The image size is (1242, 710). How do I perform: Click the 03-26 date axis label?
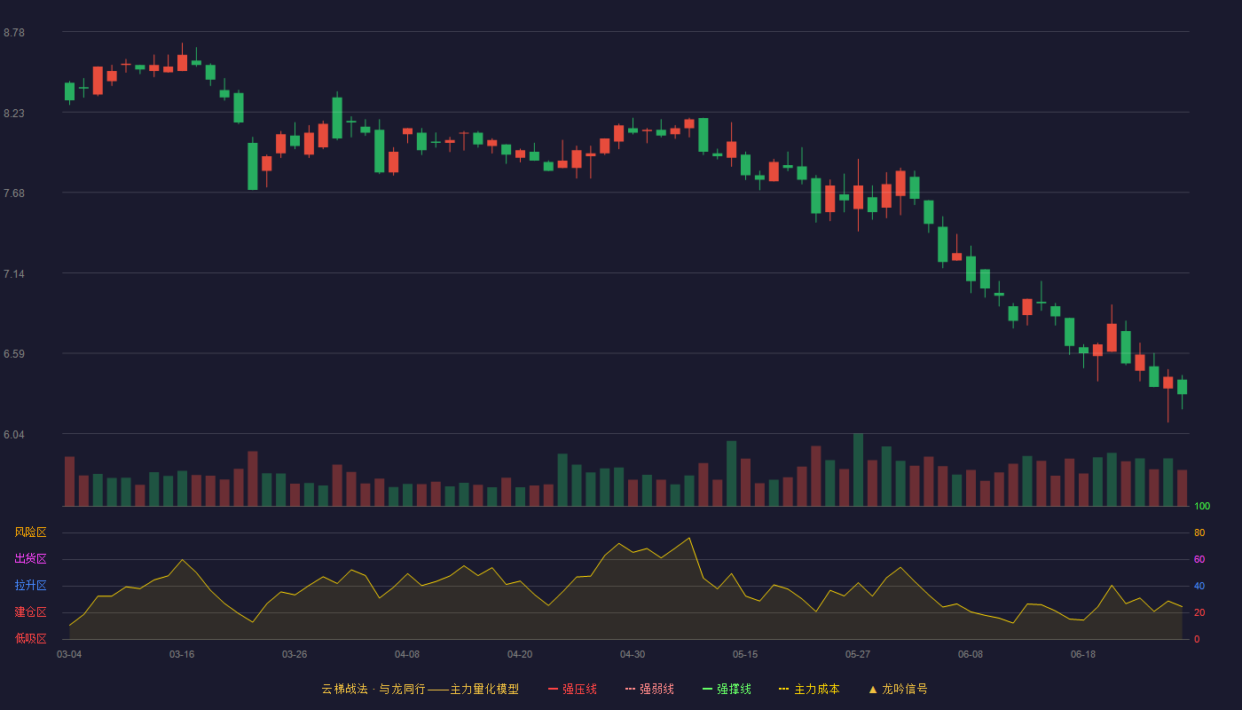tap(295, 654)
